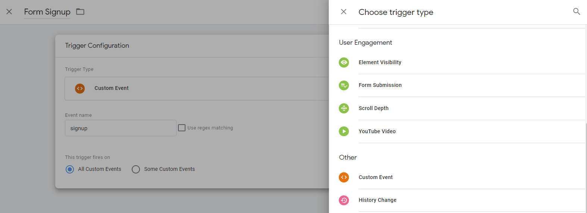This screenshot has height=213, width=587.
Task: Enable Use regex matching checkbox
Action: pos(182,128)
